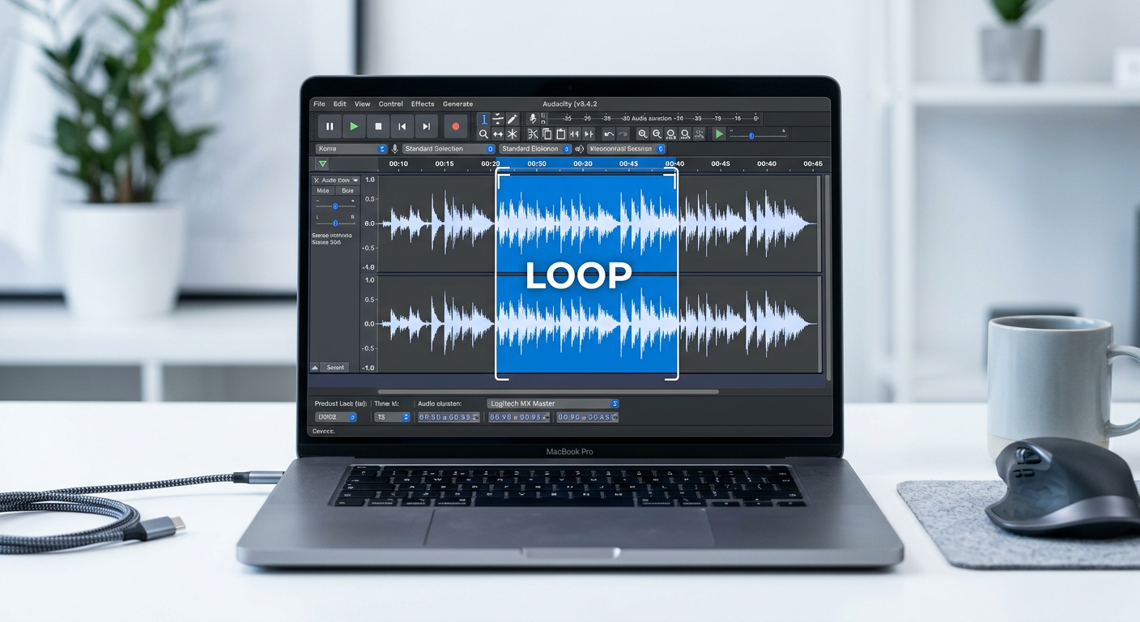1140x622 pixels.
Task: Toggle Solo on the audio track
Action: pyautogui.click(x=347, y=191)
